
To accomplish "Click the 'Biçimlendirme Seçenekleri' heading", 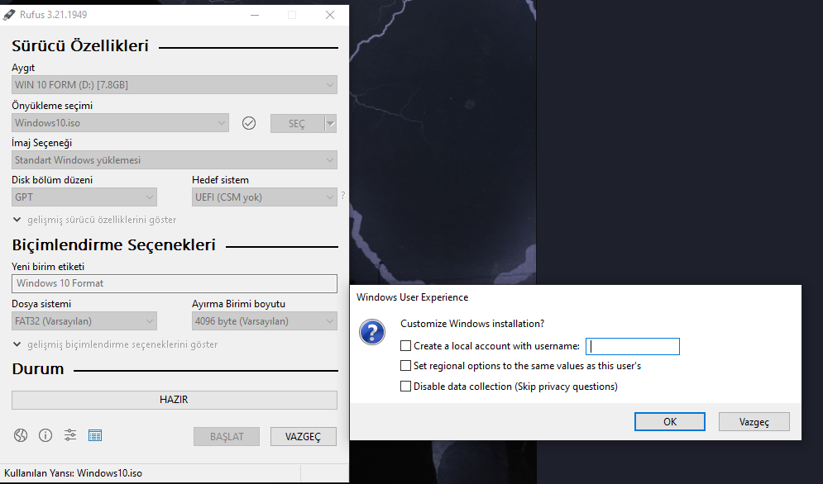I will [x=114, y=244].
